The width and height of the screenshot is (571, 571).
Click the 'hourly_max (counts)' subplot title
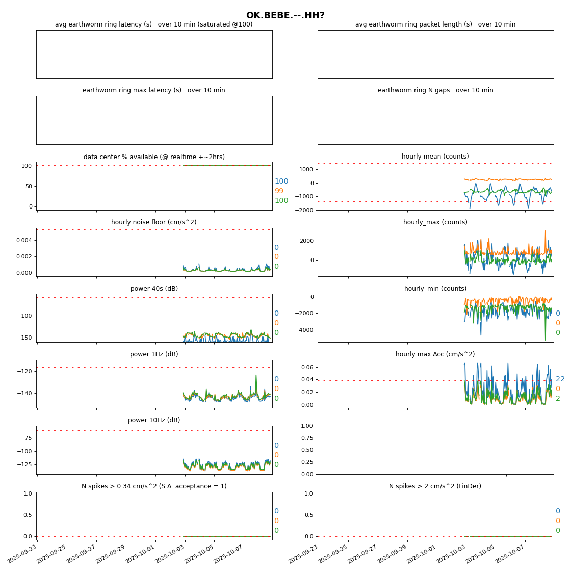435,222
